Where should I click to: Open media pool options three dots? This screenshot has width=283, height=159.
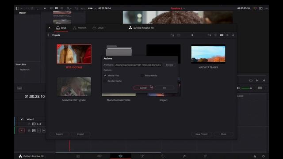[83, 8]
